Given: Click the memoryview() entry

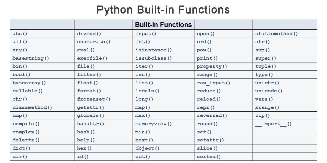Looking at the screenshot, I should tap(154, 124).
